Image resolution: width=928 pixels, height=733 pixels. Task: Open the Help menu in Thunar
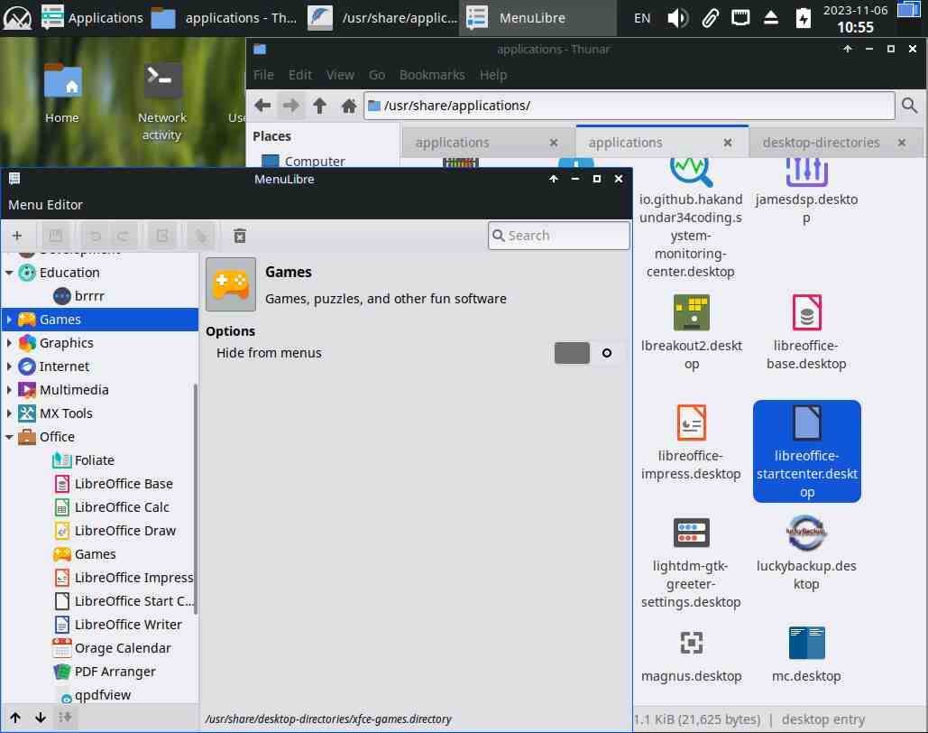pos(493,75)
